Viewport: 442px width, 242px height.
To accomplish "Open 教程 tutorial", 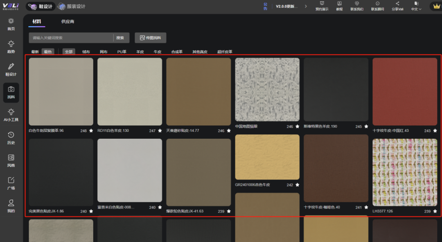I will (x=339, y=6).
